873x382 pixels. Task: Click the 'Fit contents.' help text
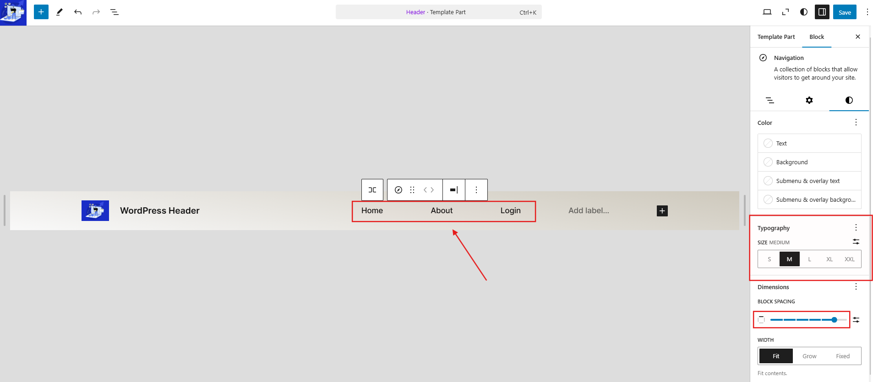pos(772,373)
